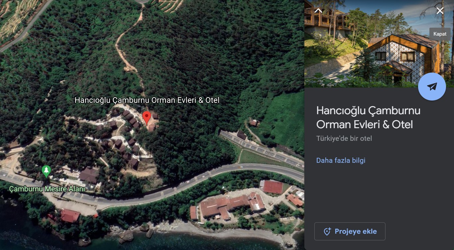454x250 pixels.
Task: Open the hotel photo thumbnail
Action: (379, 44)
